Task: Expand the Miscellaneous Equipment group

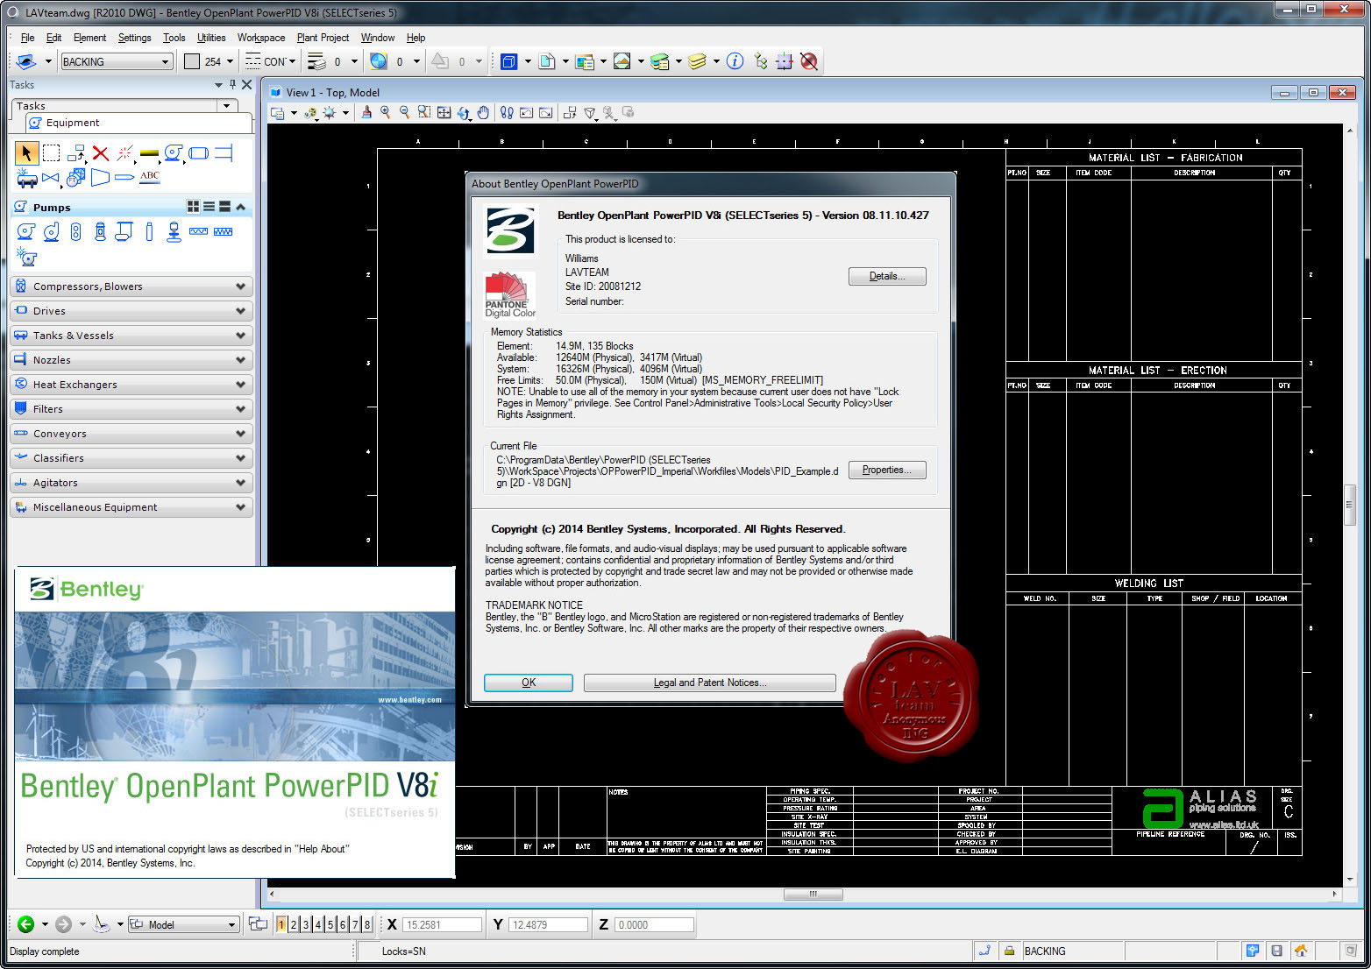Action: point(131,507)
